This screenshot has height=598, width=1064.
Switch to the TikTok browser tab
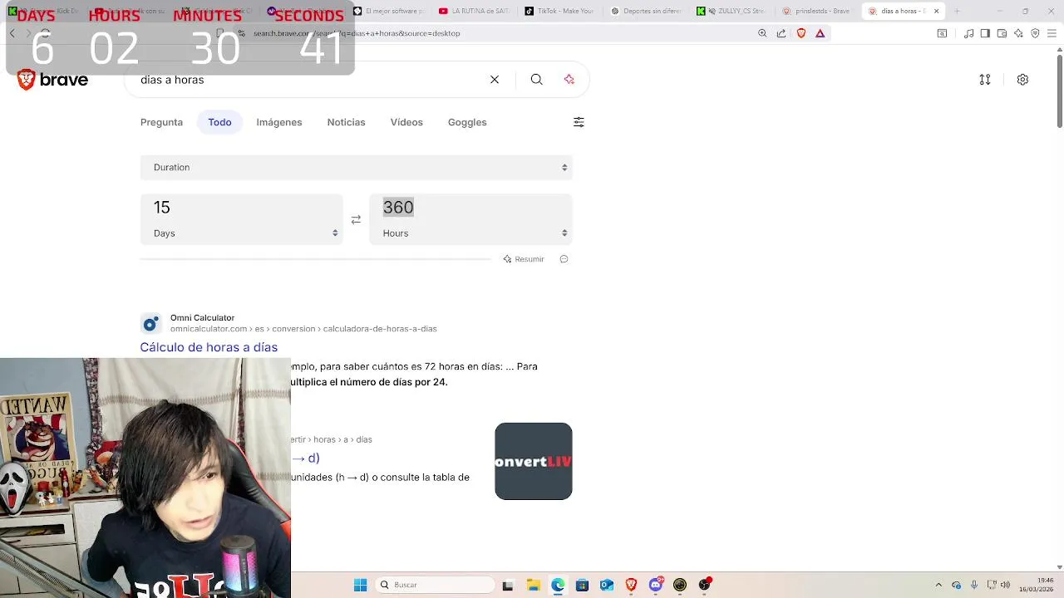pos(559,11)
